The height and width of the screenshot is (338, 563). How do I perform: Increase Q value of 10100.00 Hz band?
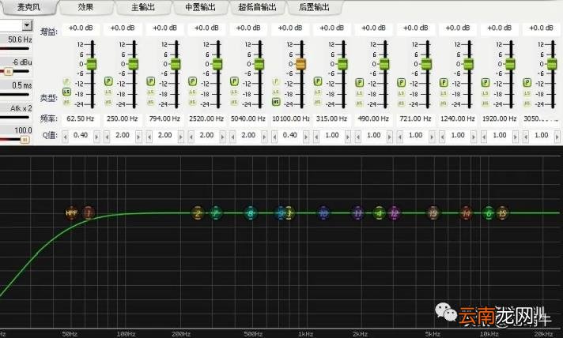pos(306,137)
